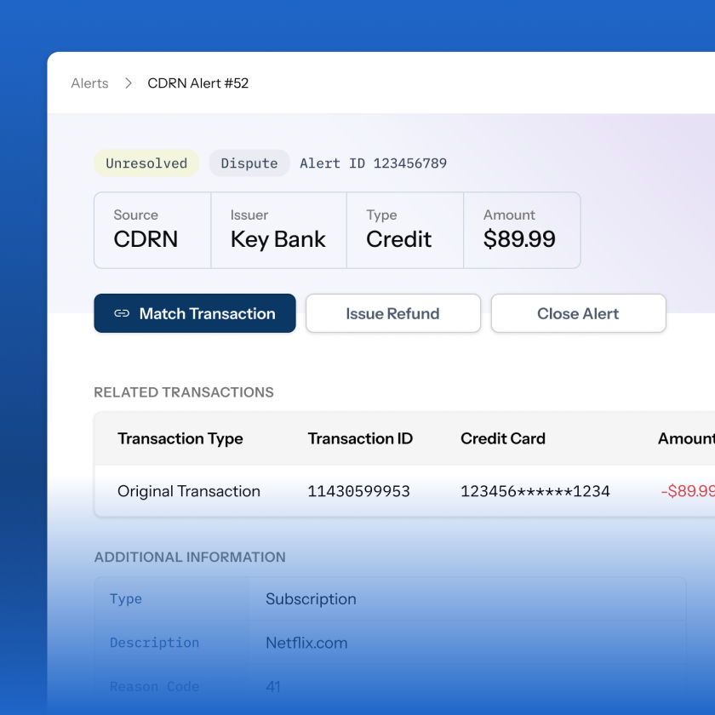Screen dimensions: 715x715
Task: Select the CDRN Alert #52 breadcrumb
Action: 198,83
